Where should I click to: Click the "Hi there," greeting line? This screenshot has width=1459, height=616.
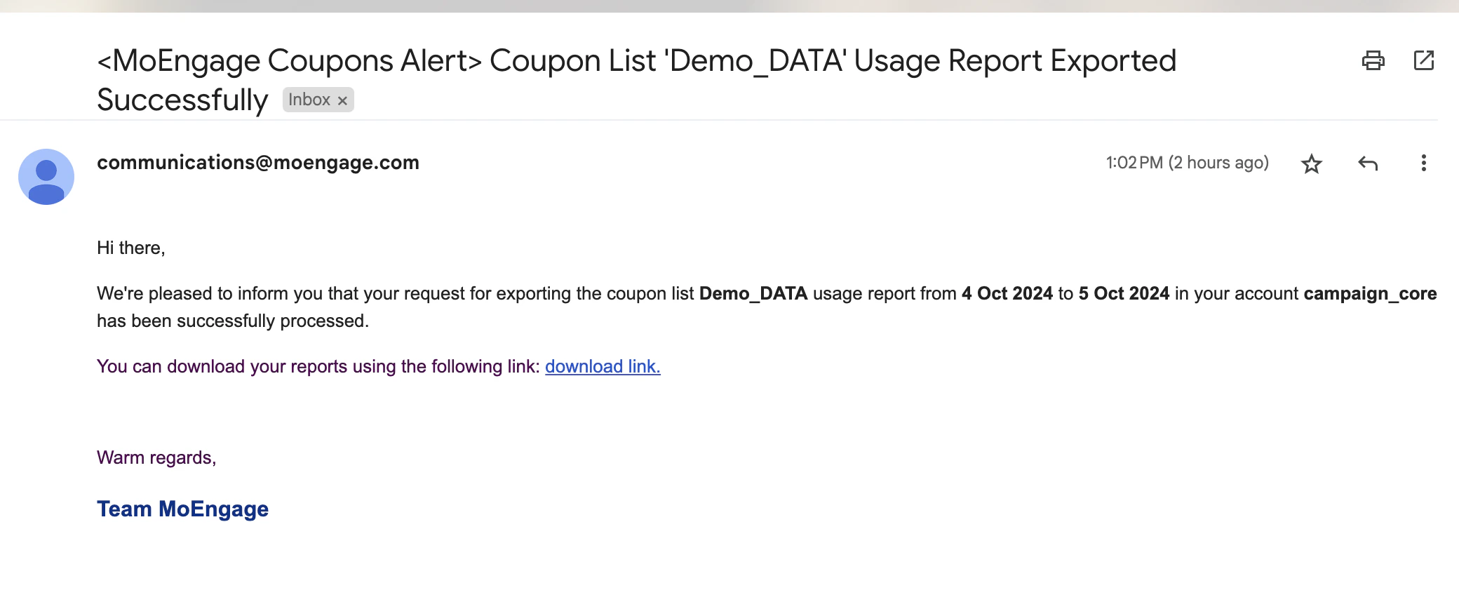point(131,248)
